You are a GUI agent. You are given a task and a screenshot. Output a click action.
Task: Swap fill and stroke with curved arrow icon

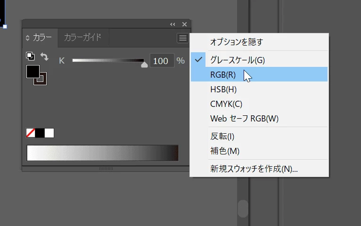point(44,56)
